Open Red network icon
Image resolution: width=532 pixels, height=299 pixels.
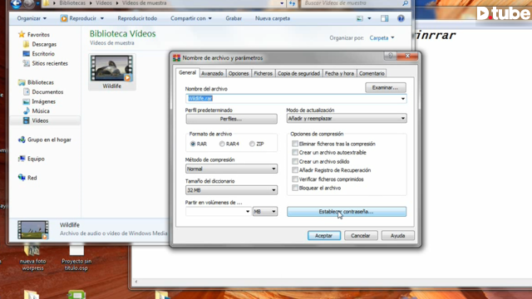click(x=22, y=177)
